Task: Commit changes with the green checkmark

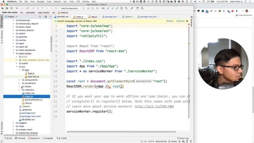Action: [113, 8]
